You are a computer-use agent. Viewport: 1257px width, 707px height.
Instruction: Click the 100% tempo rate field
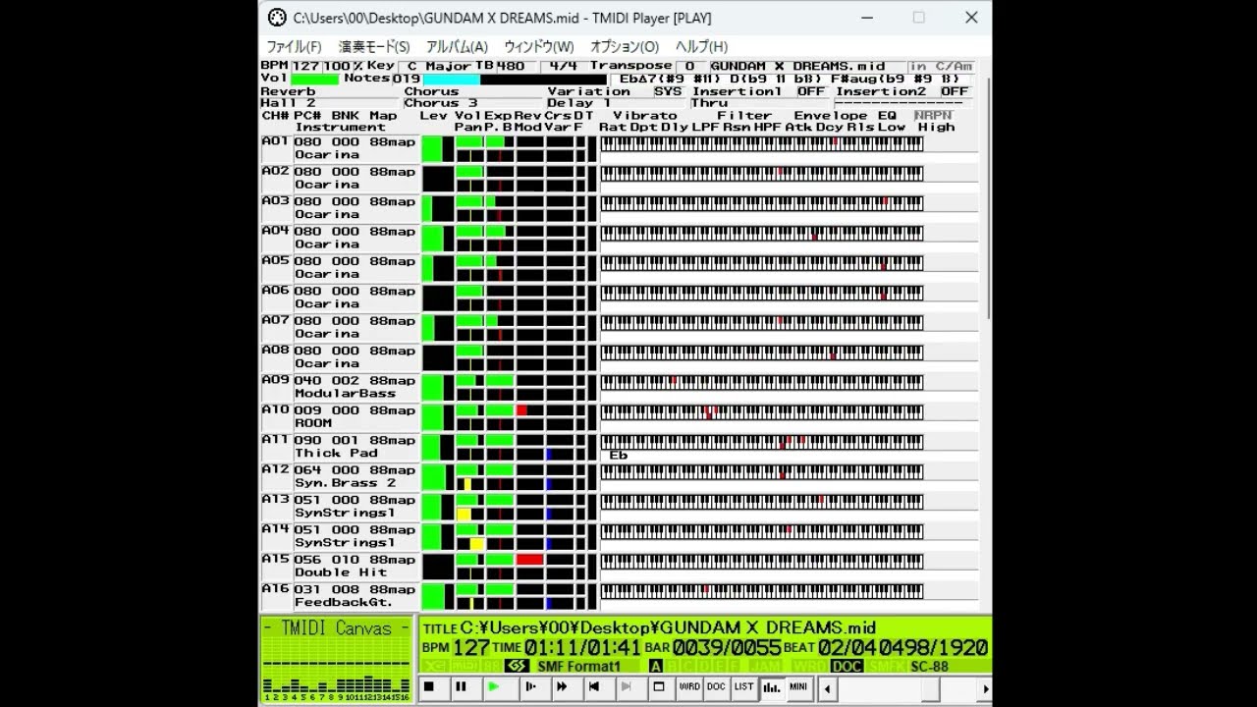[x=343, y=66]
